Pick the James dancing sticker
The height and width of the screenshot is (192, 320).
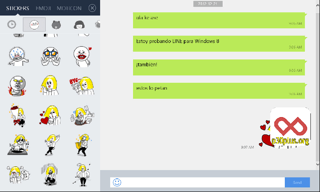[52, 145]
